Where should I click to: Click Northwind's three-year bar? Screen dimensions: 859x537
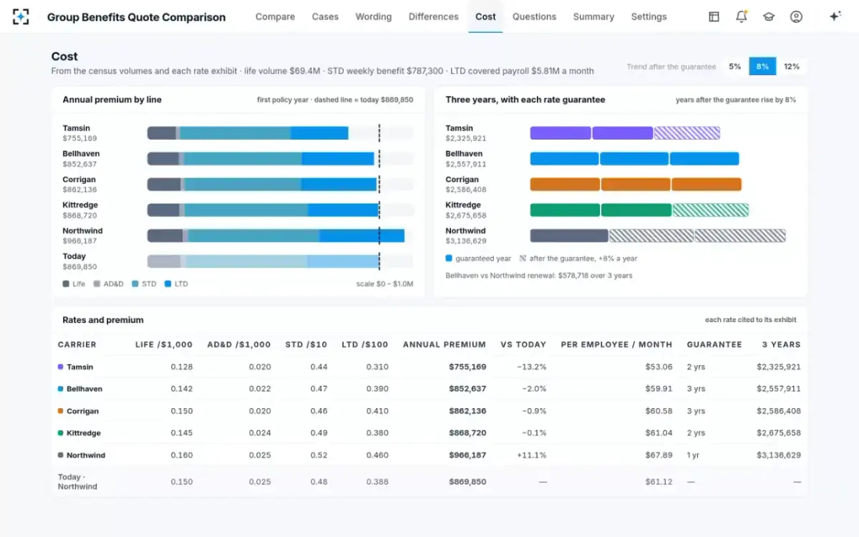[658, 236]
